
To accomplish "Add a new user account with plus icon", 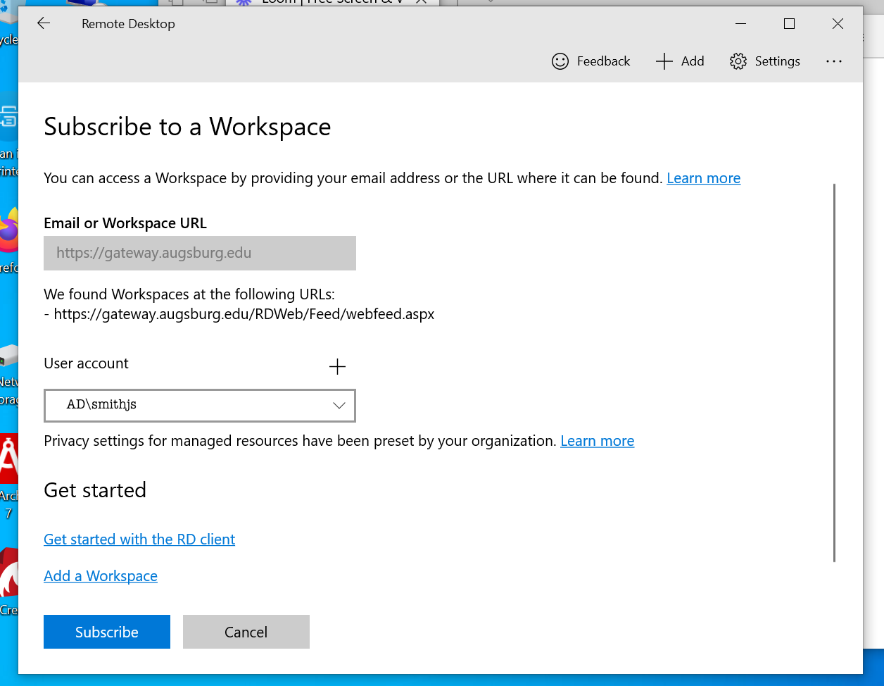I will point(338,366).
